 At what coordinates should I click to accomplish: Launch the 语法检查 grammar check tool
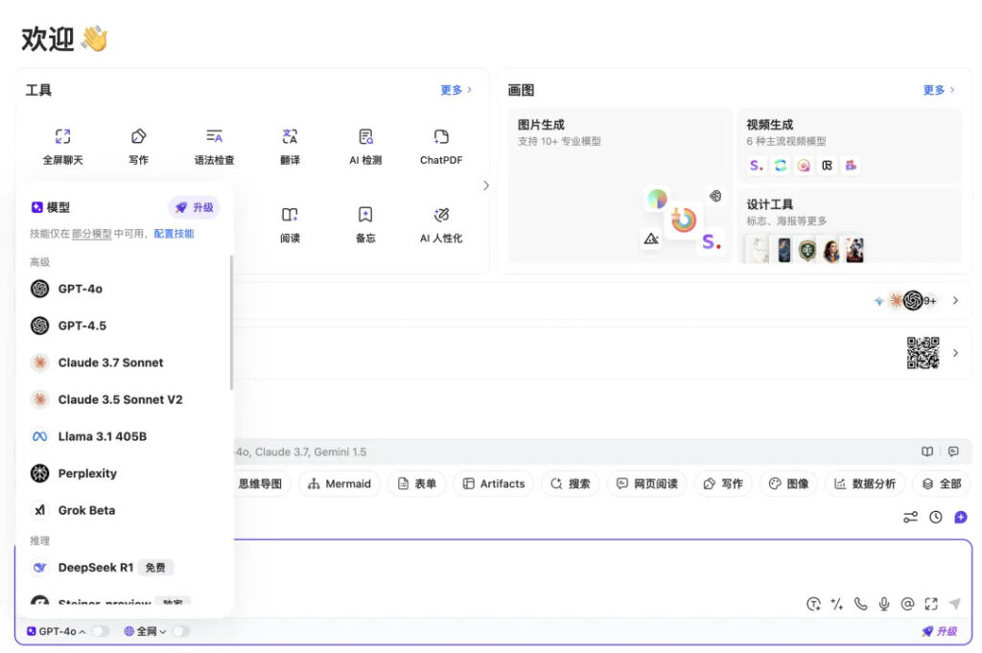(214, 147)
